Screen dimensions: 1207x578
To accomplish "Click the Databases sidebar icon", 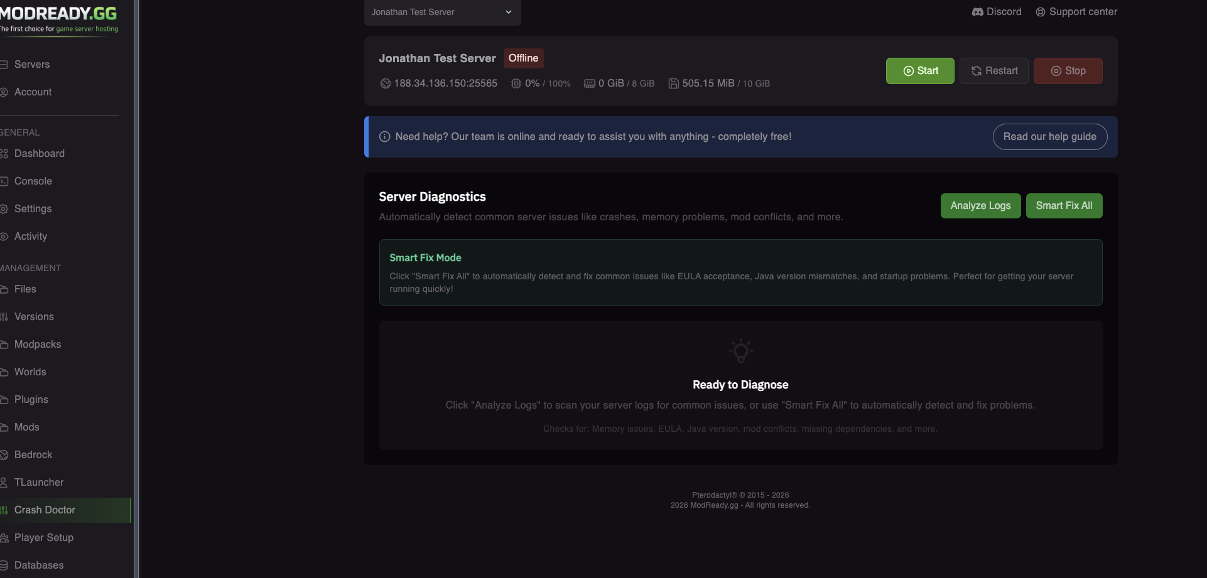I will click(4, 565).
